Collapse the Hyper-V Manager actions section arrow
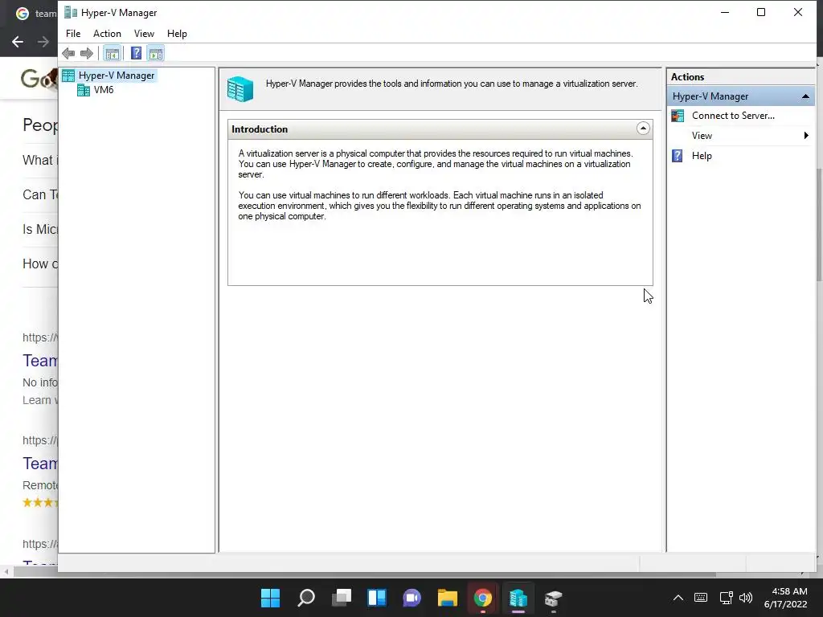This screenshot has height=617, width=823. [805, 96]
